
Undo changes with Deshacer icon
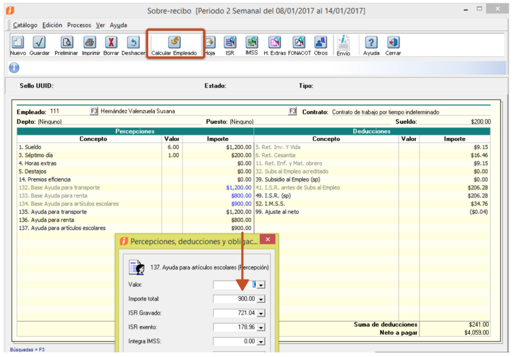[133, 43]
